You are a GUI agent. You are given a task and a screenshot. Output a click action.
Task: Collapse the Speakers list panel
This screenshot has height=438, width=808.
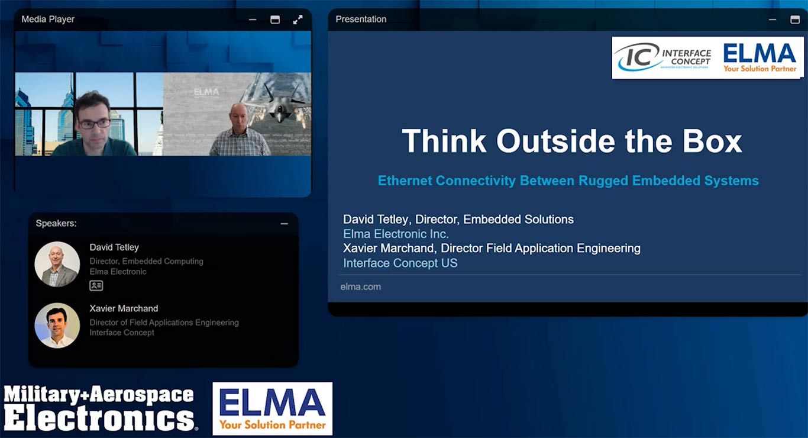click(x=284, y=223)
